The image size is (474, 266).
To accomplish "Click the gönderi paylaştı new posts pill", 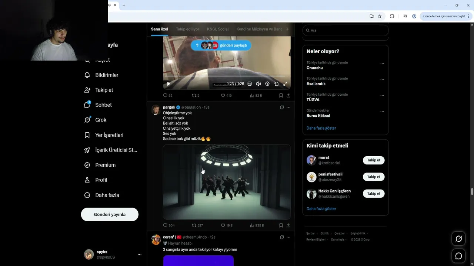I will pyautogui.click(x=221, y=45).
